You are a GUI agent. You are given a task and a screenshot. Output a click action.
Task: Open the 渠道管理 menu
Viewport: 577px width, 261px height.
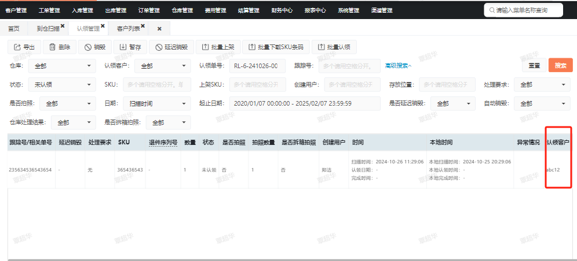382,10
